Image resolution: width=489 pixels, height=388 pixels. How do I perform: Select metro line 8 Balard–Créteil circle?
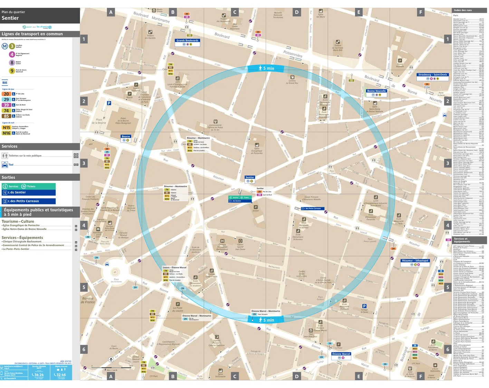pos(12,63)
